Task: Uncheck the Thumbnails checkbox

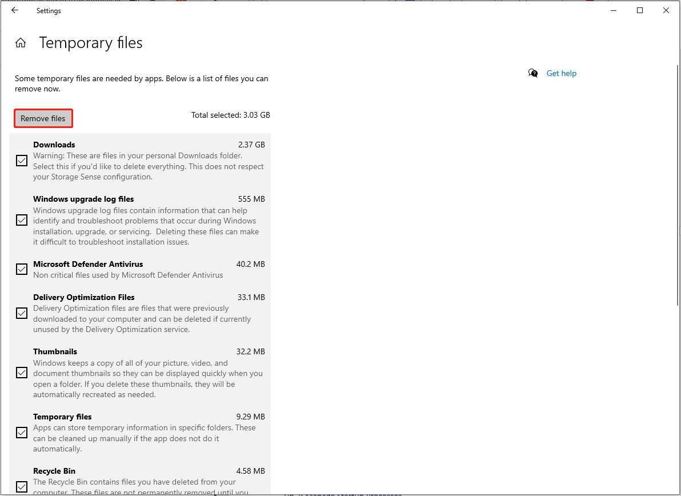Action: 21,373
